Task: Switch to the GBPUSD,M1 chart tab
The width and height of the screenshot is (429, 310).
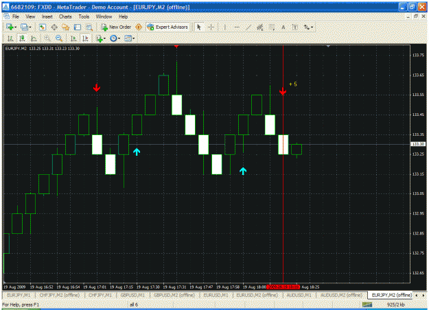Action: coord(132,295)
